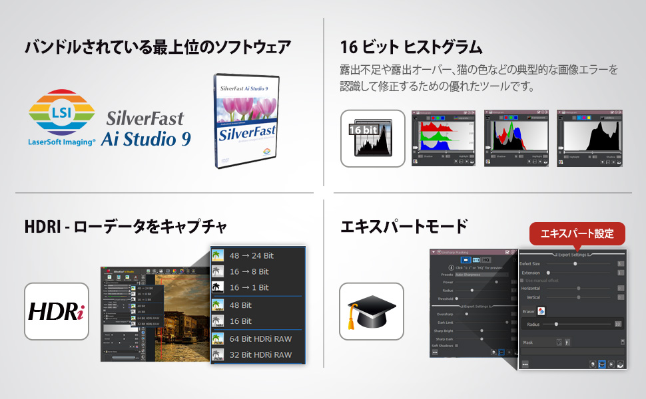Screen dimensions: 646x399
Task: Select 32 Bit HDRi RAW in enlarged menu
Action: pos(258,354)
